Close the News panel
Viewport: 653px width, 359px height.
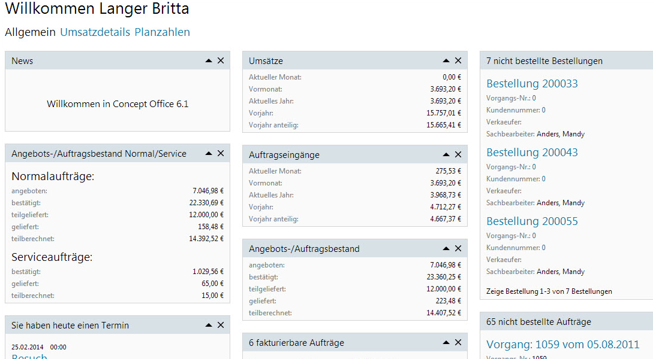[221, 60]
